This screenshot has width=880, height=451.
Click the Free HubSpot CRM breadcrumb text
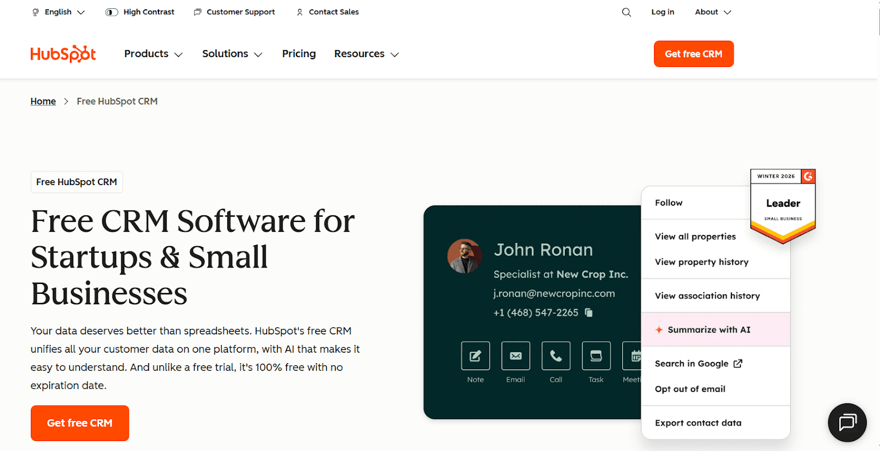(117, 101)
